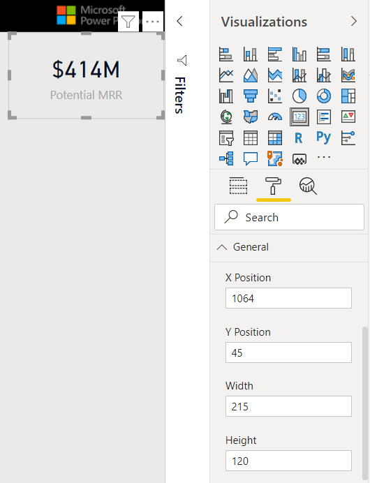Click the X Position field

[288, 298]
